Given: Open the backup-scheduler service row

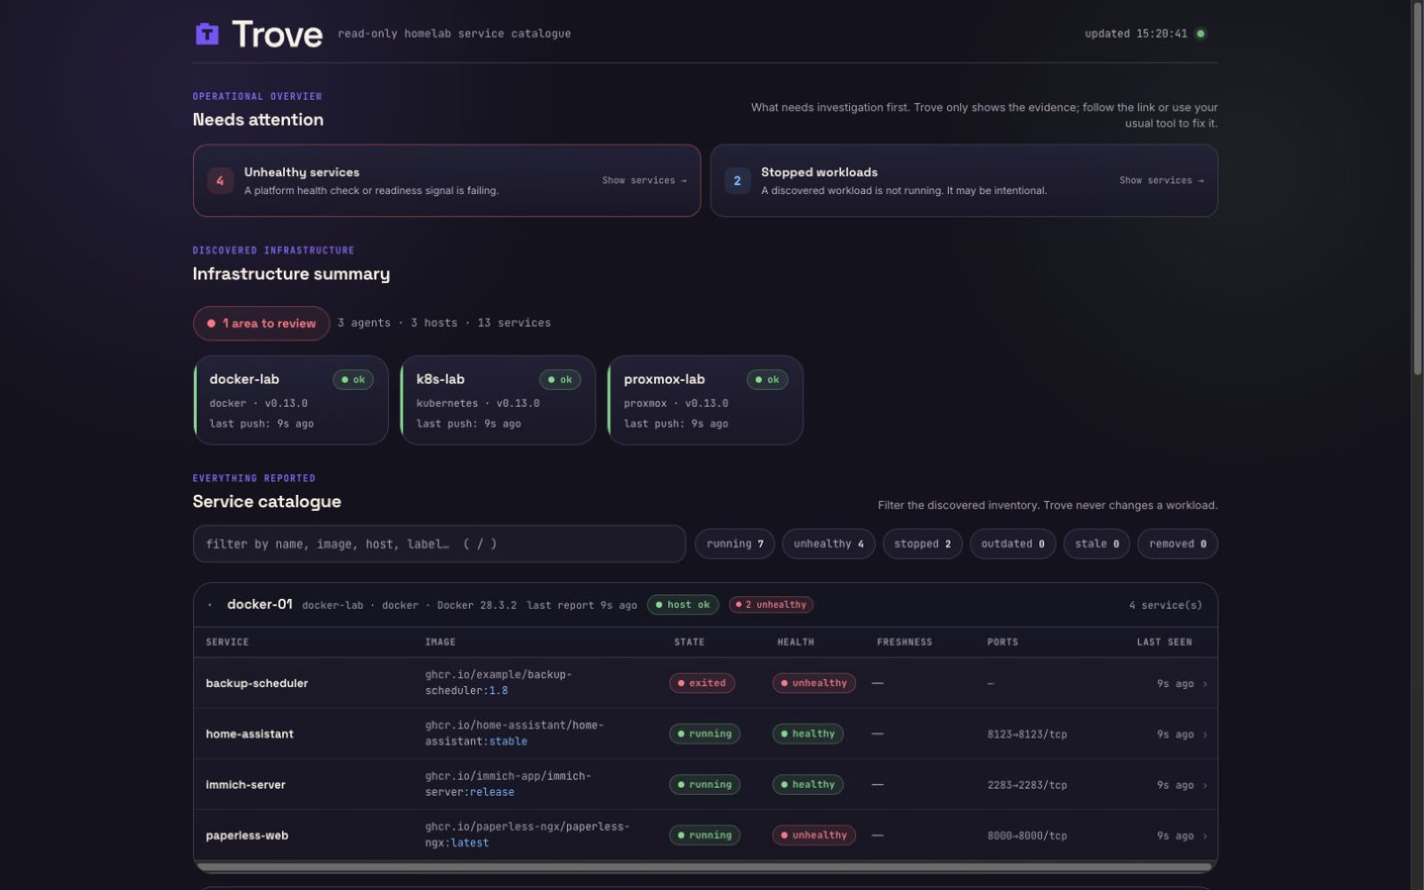Looking at the screenshot, I should point(705,684).
